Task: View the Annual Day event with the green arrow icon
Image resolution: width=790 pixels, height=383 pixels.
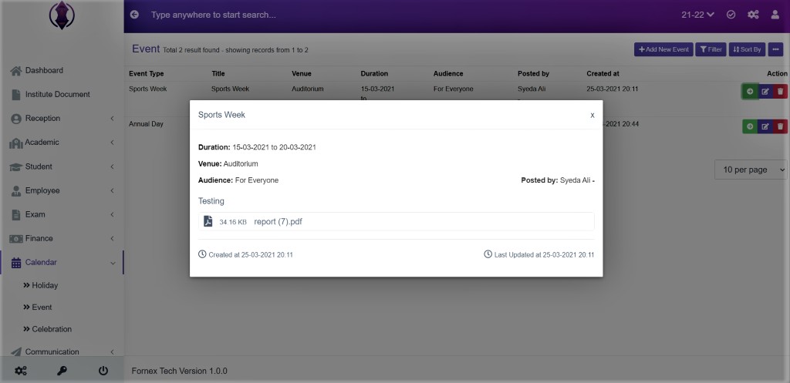Action: click(750, 126)
